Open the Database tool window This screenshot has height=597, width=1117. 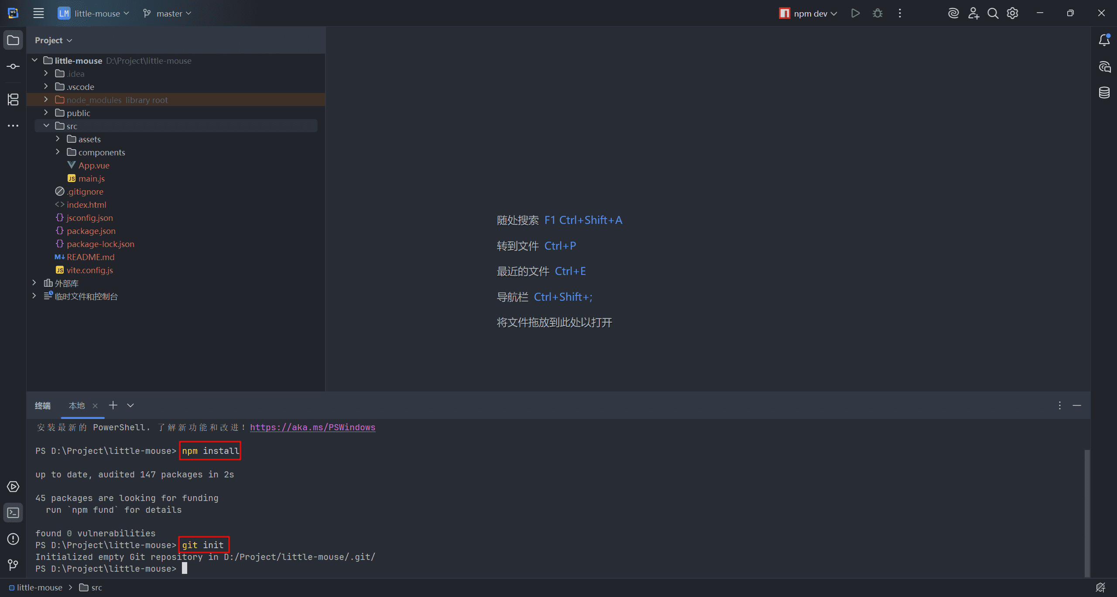tap(1104, 93)
